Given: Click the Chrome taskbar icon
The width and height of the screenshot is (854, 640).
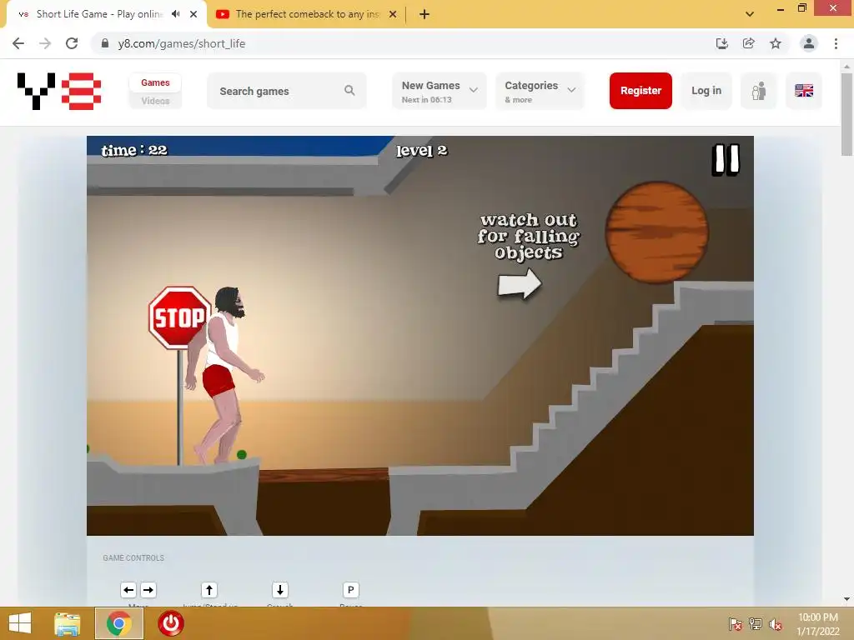Looking at the screenshot, I should (119, 623).
